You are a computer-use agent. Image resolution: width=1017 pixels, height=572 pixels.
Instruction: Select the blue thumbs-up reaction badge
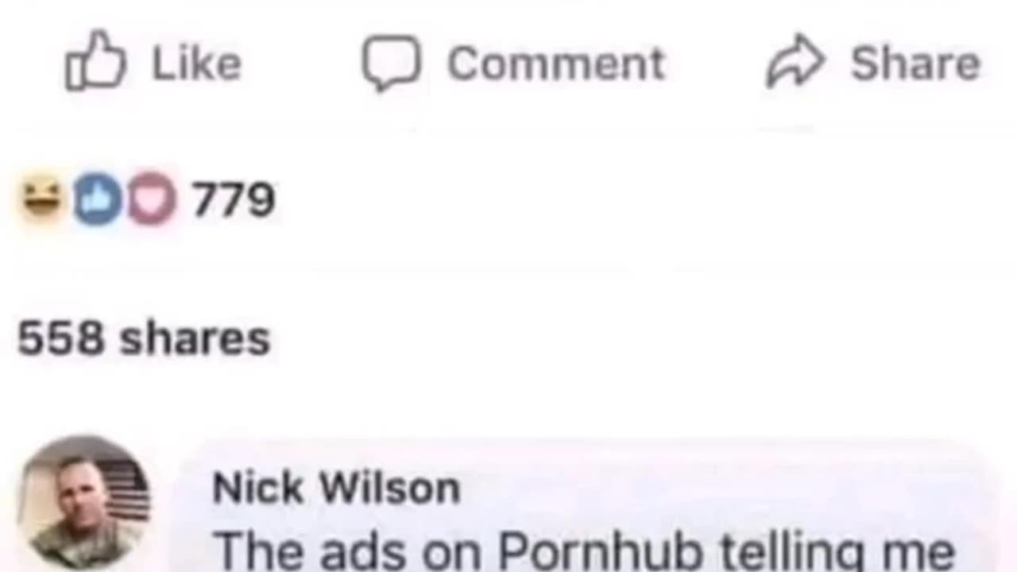point(97,198)
